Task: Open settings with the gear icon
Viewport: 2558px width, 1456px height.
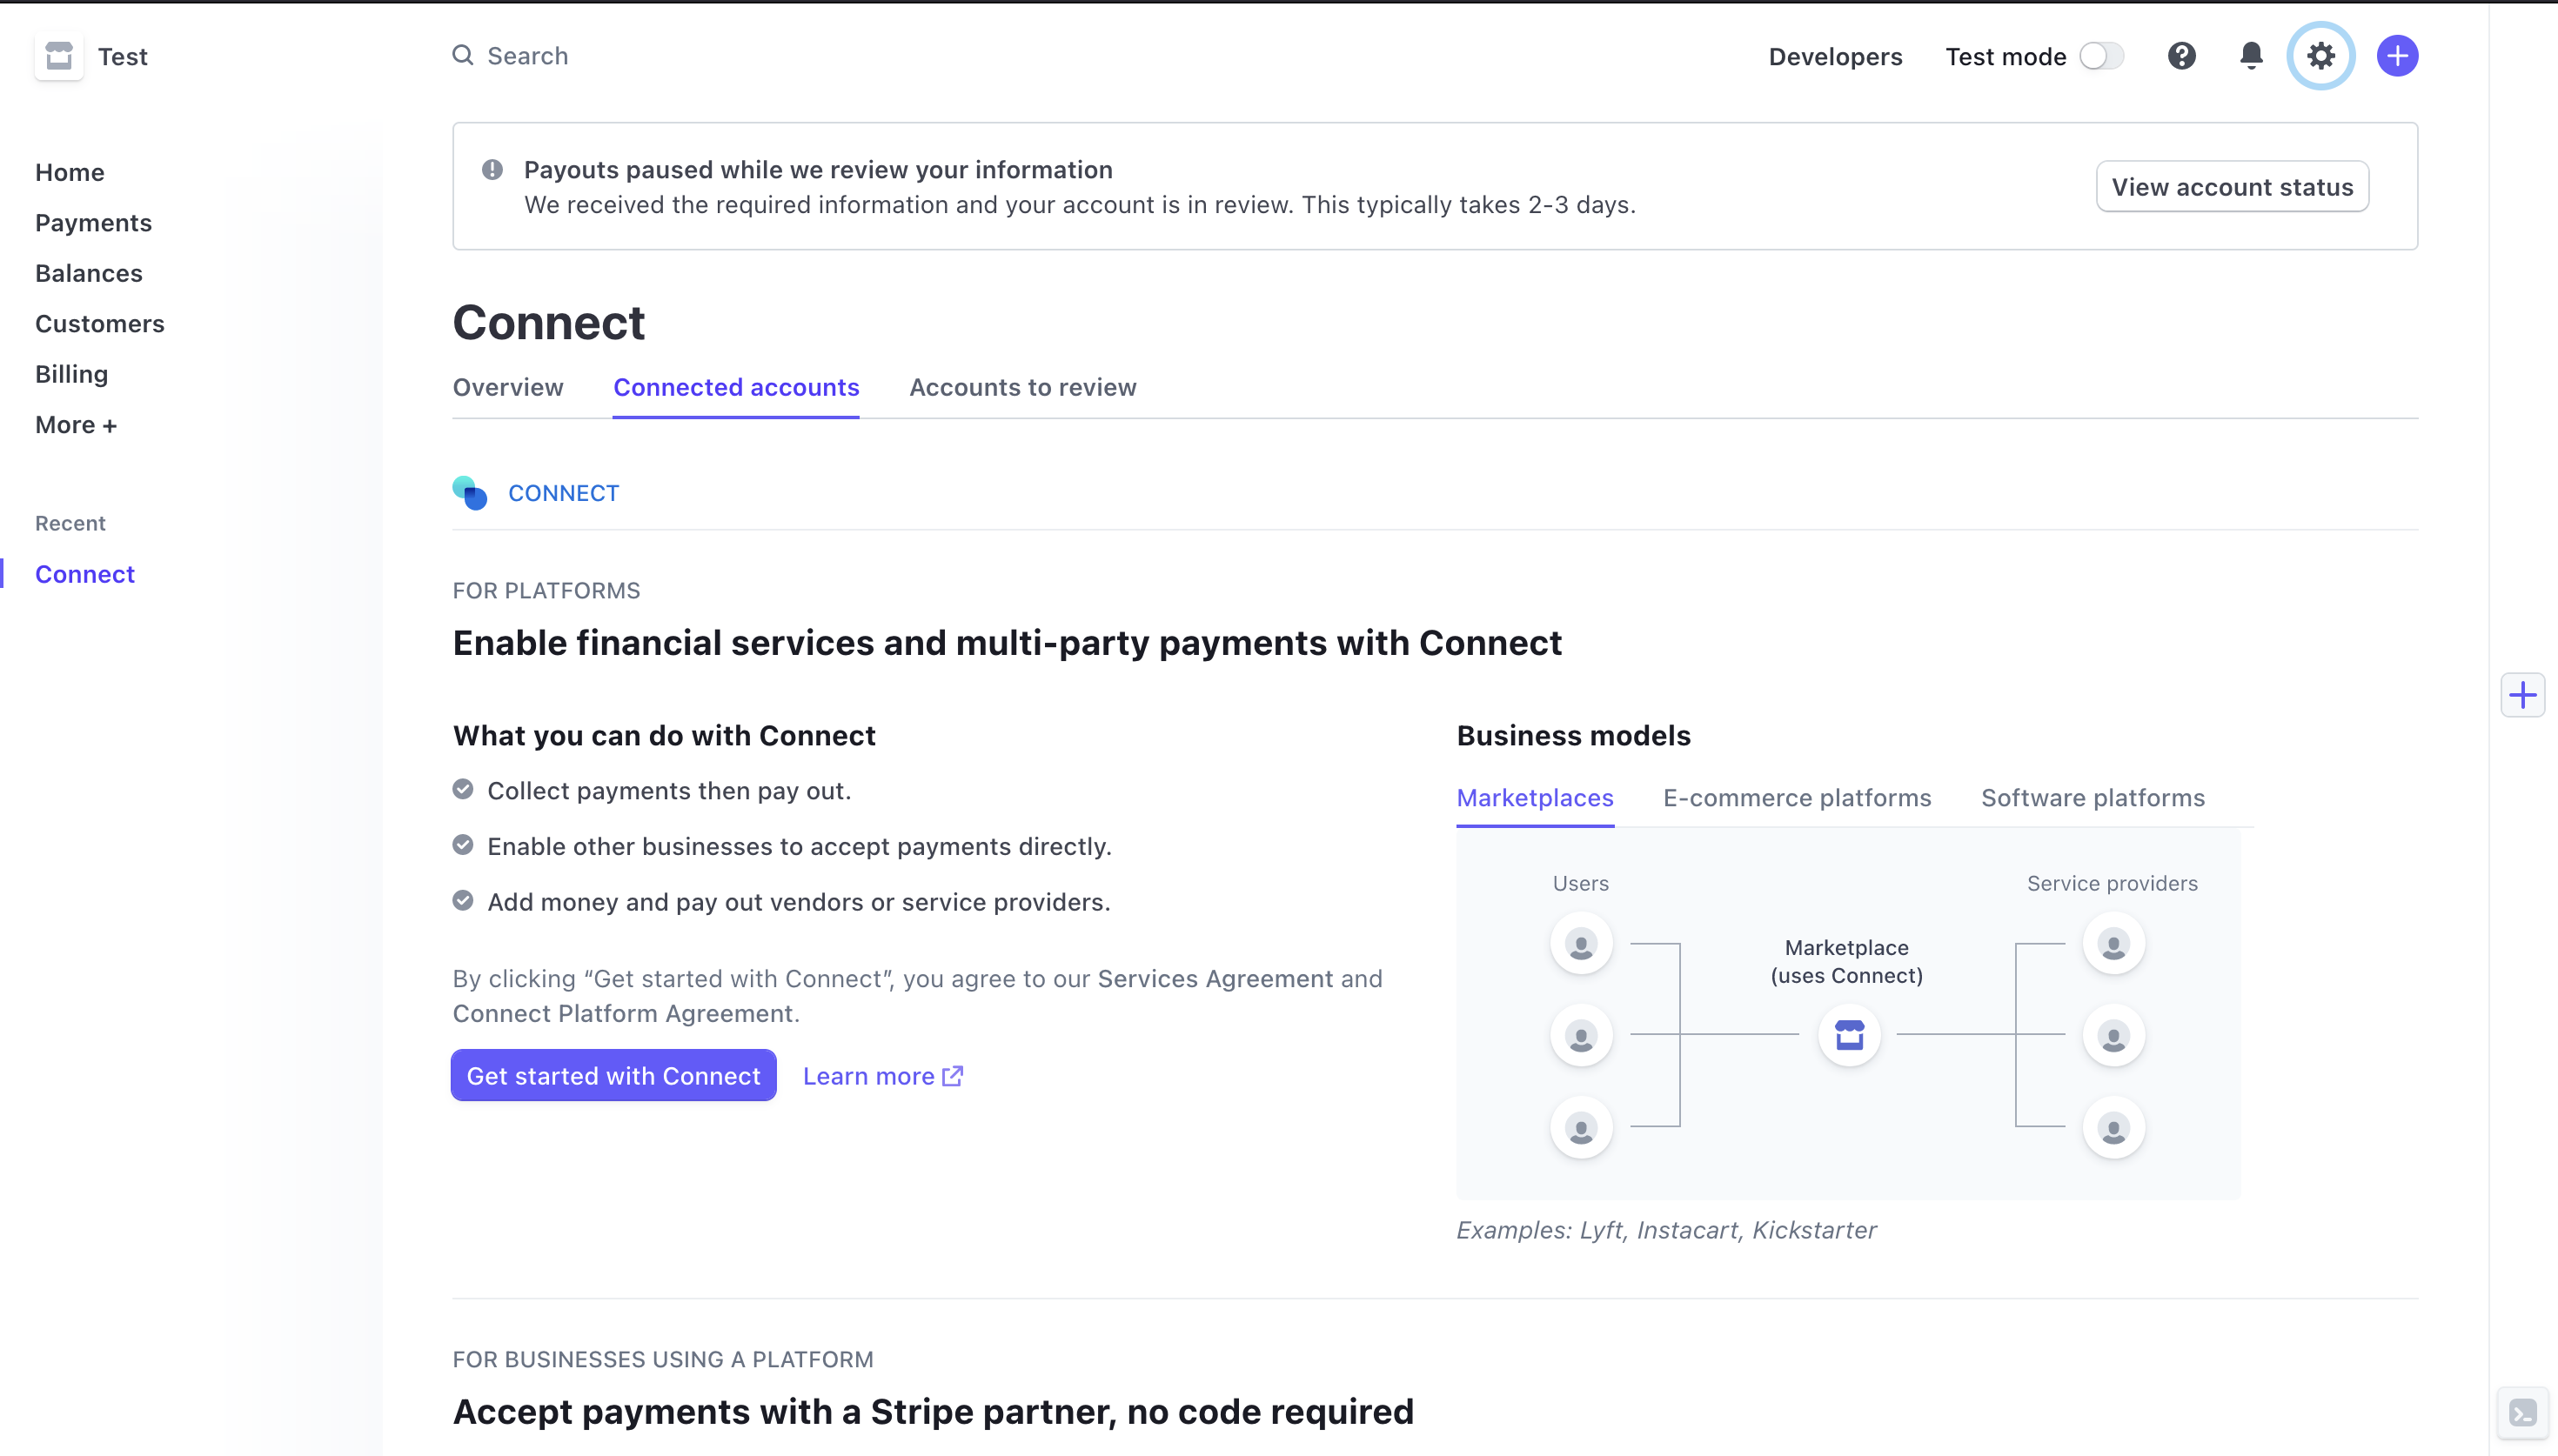Action: pyautogui.click(x=2320, y=56)
